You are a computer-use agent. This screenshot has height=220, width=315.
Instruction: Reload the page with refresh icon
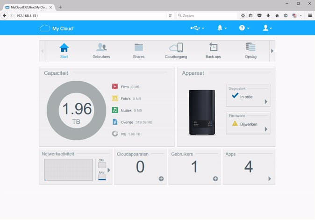tap(170, 15)
